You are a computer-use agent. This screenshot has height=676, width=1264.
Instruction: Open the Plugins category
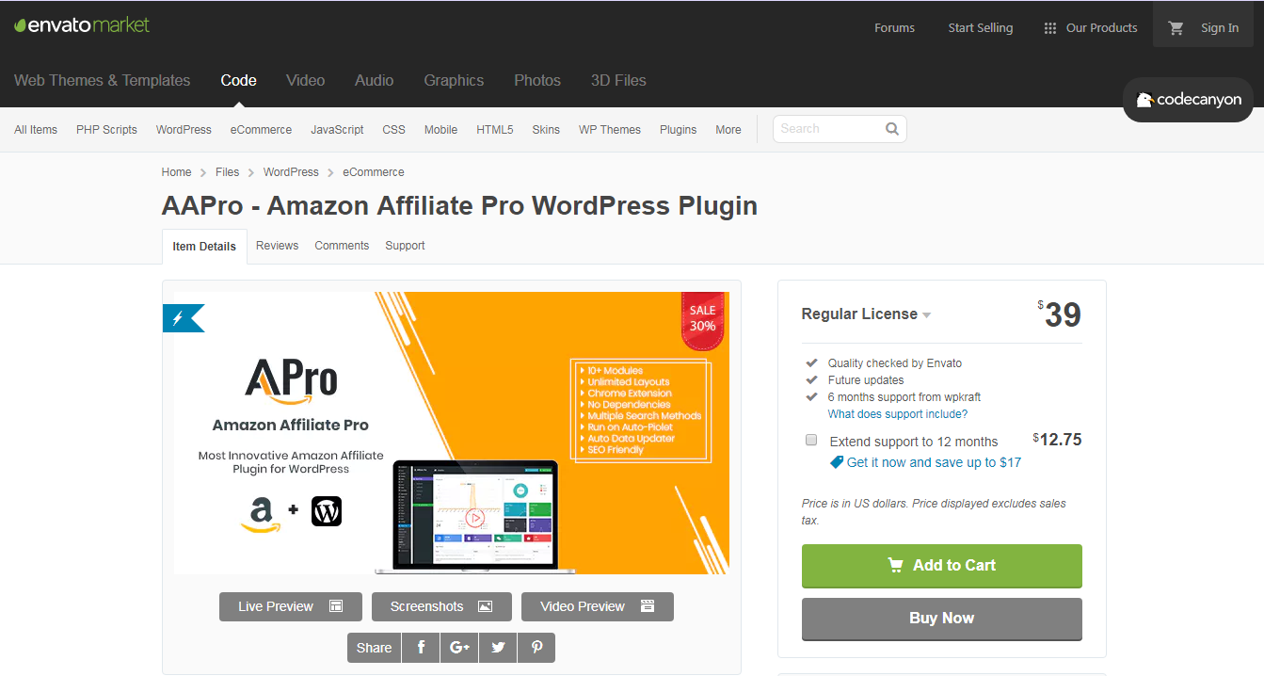(678, 130)
